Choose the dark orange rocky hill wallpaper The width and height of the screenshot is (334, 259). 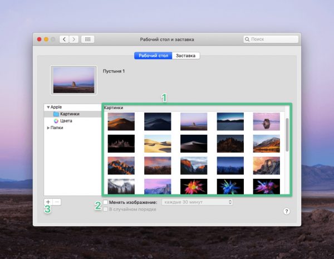click(230, 144)
